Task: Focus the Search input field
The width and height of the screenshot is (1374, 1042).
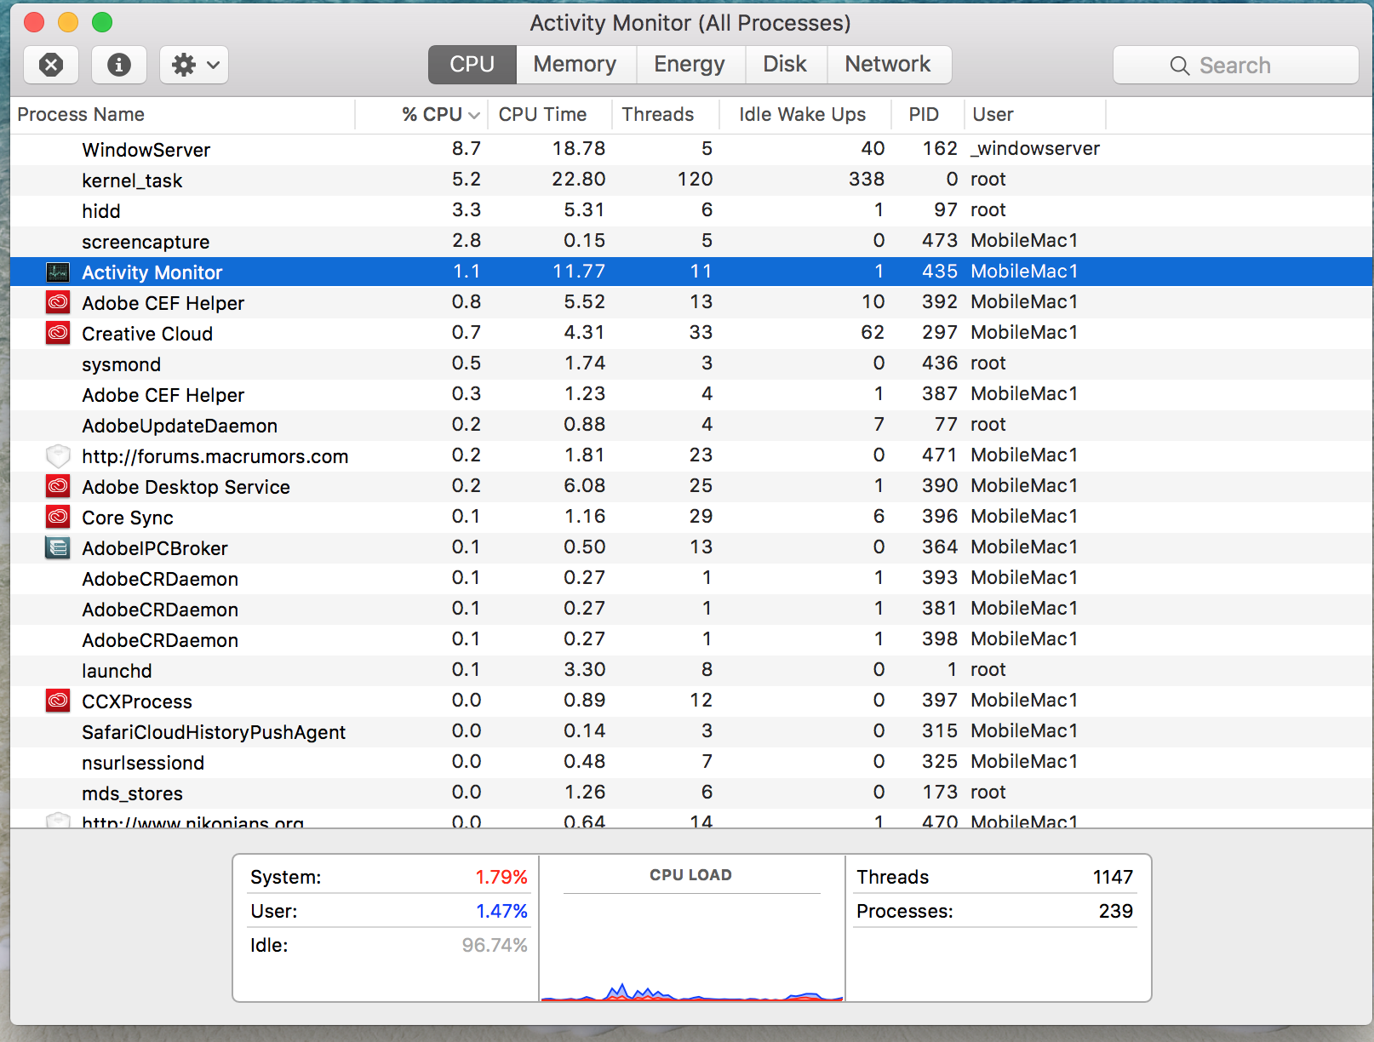Action: click(x=1236, y=65)
